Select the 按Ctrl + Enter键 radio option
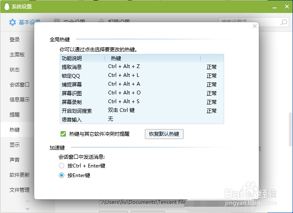 tap(61, 166)
